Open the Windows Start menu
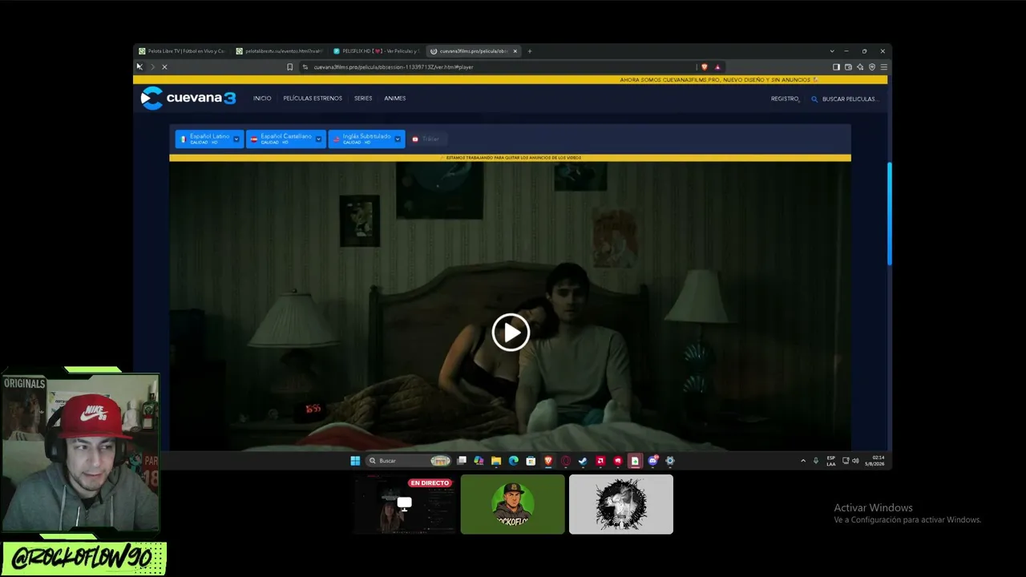 [x=355, y=461]
